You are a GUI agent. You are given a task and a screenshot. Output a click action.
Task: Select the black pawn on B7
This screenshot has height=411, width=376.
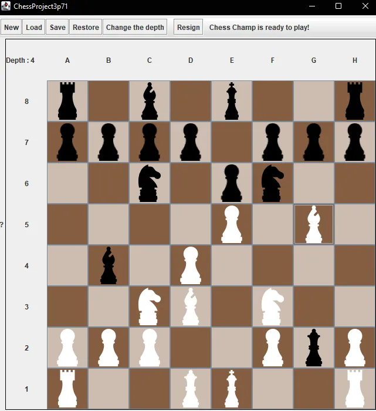tap(109, 142)
